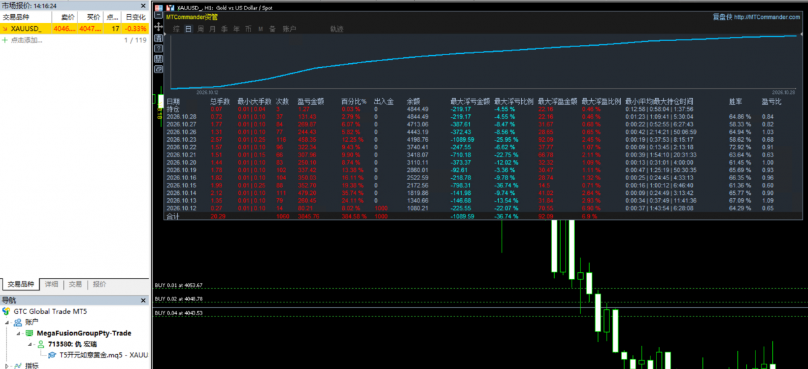The image size is (808, 369).
Task: Close the Navigator panel
Action: coord(143,300)
